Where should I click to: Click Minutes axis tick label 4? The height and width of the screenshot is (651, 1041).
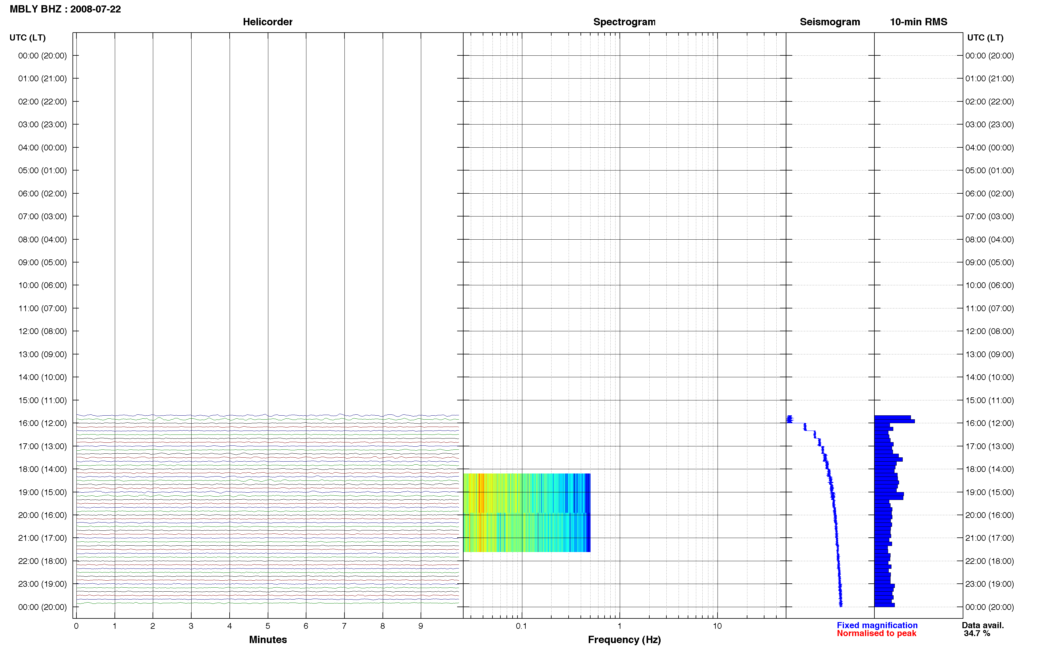[229, 626]
